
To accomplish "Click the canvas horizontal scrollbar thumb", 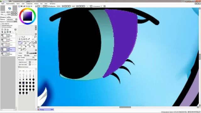I will click(x=125, y=107).
